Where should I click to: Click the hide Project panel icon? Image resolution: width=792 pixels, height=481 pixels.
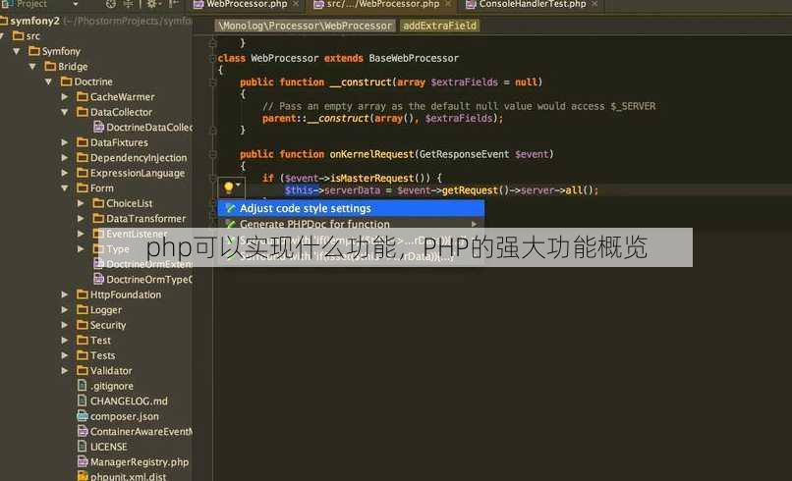coord(173,4)
